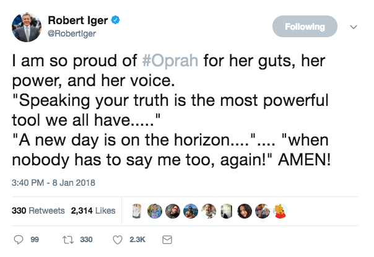Click the 330 count beside the retweet icon
This screenshot has width=374, height=257.
[x=86, y=239]
